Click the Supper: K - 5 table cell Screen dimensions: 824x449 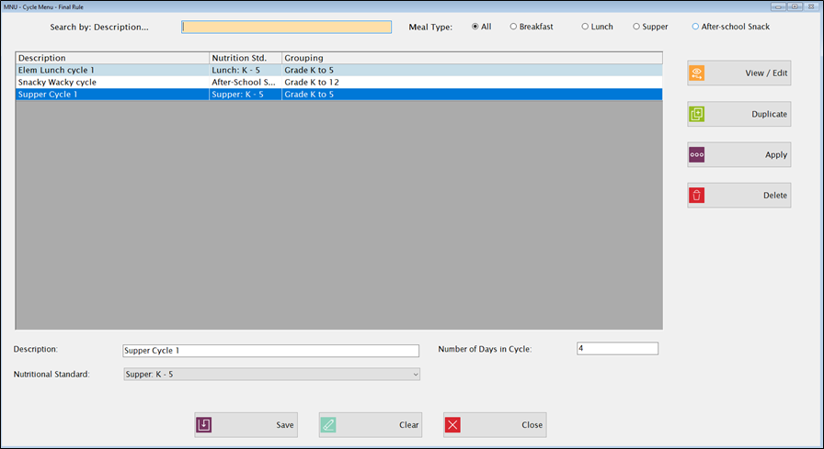(x=246, y=95)
